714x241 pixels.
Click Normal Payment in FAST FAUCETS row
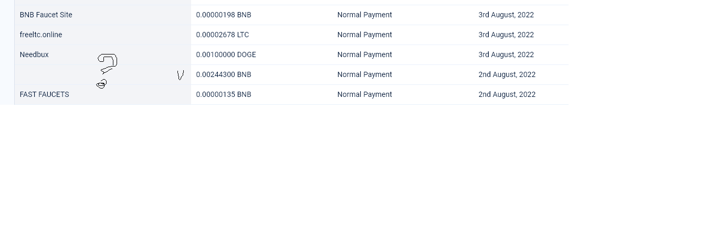coord(365,94)
